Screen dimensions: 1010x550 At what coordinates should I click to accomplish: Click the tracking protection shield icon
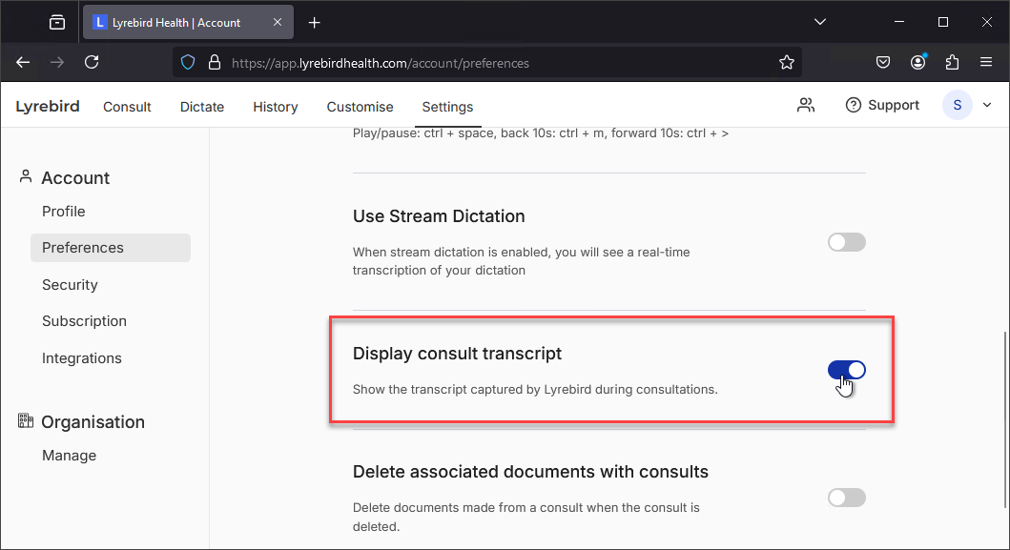[188, 63]
